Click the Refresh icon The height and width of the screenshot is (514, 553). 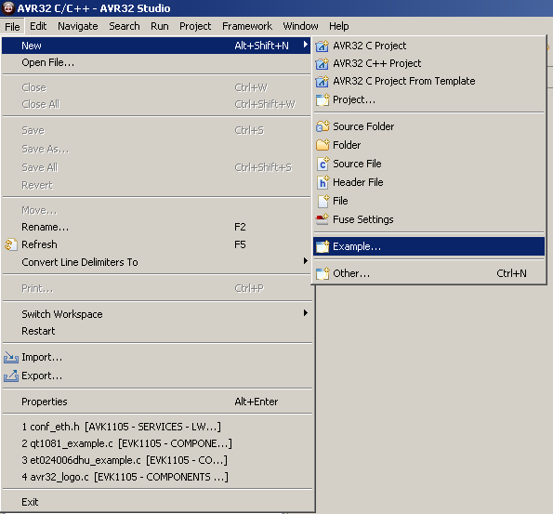pyautogui.click(x=10, y=244)
